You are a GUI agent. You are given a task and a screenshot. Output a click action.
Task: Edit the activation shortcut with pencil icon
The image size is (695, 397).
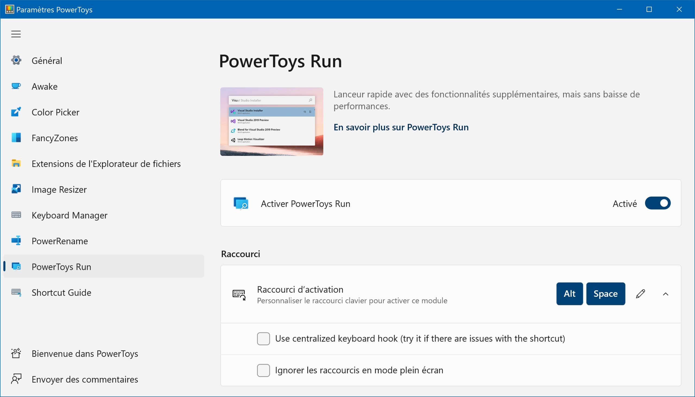tap(640, 294)
